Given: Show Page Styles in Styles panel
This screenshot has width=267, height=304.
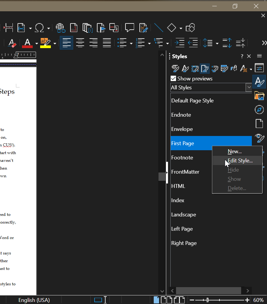Looking at the screenshot, I should point(205,69).
